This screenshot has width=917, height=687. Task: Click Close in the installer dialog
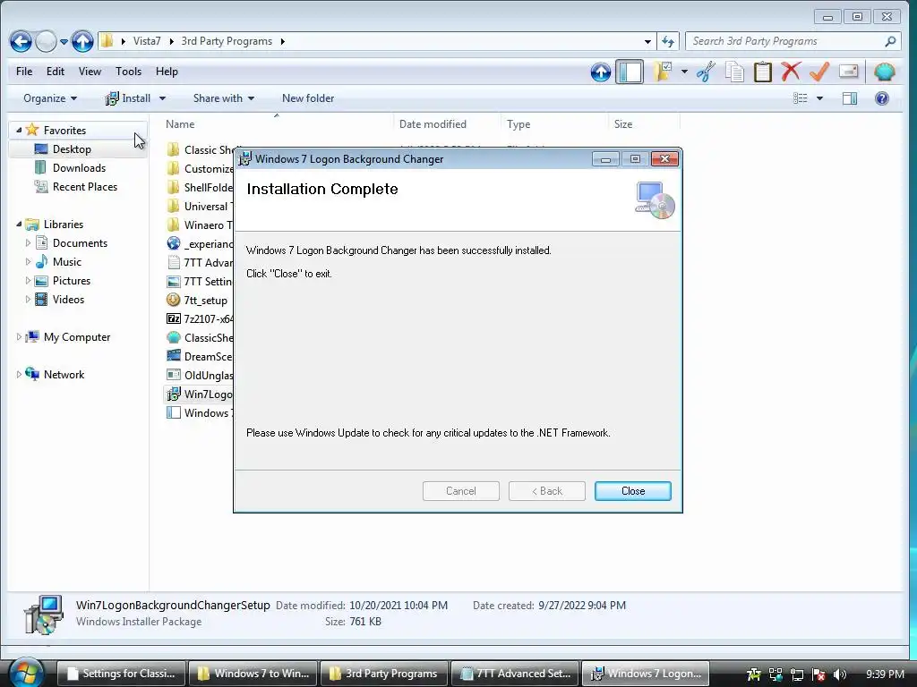633,491
